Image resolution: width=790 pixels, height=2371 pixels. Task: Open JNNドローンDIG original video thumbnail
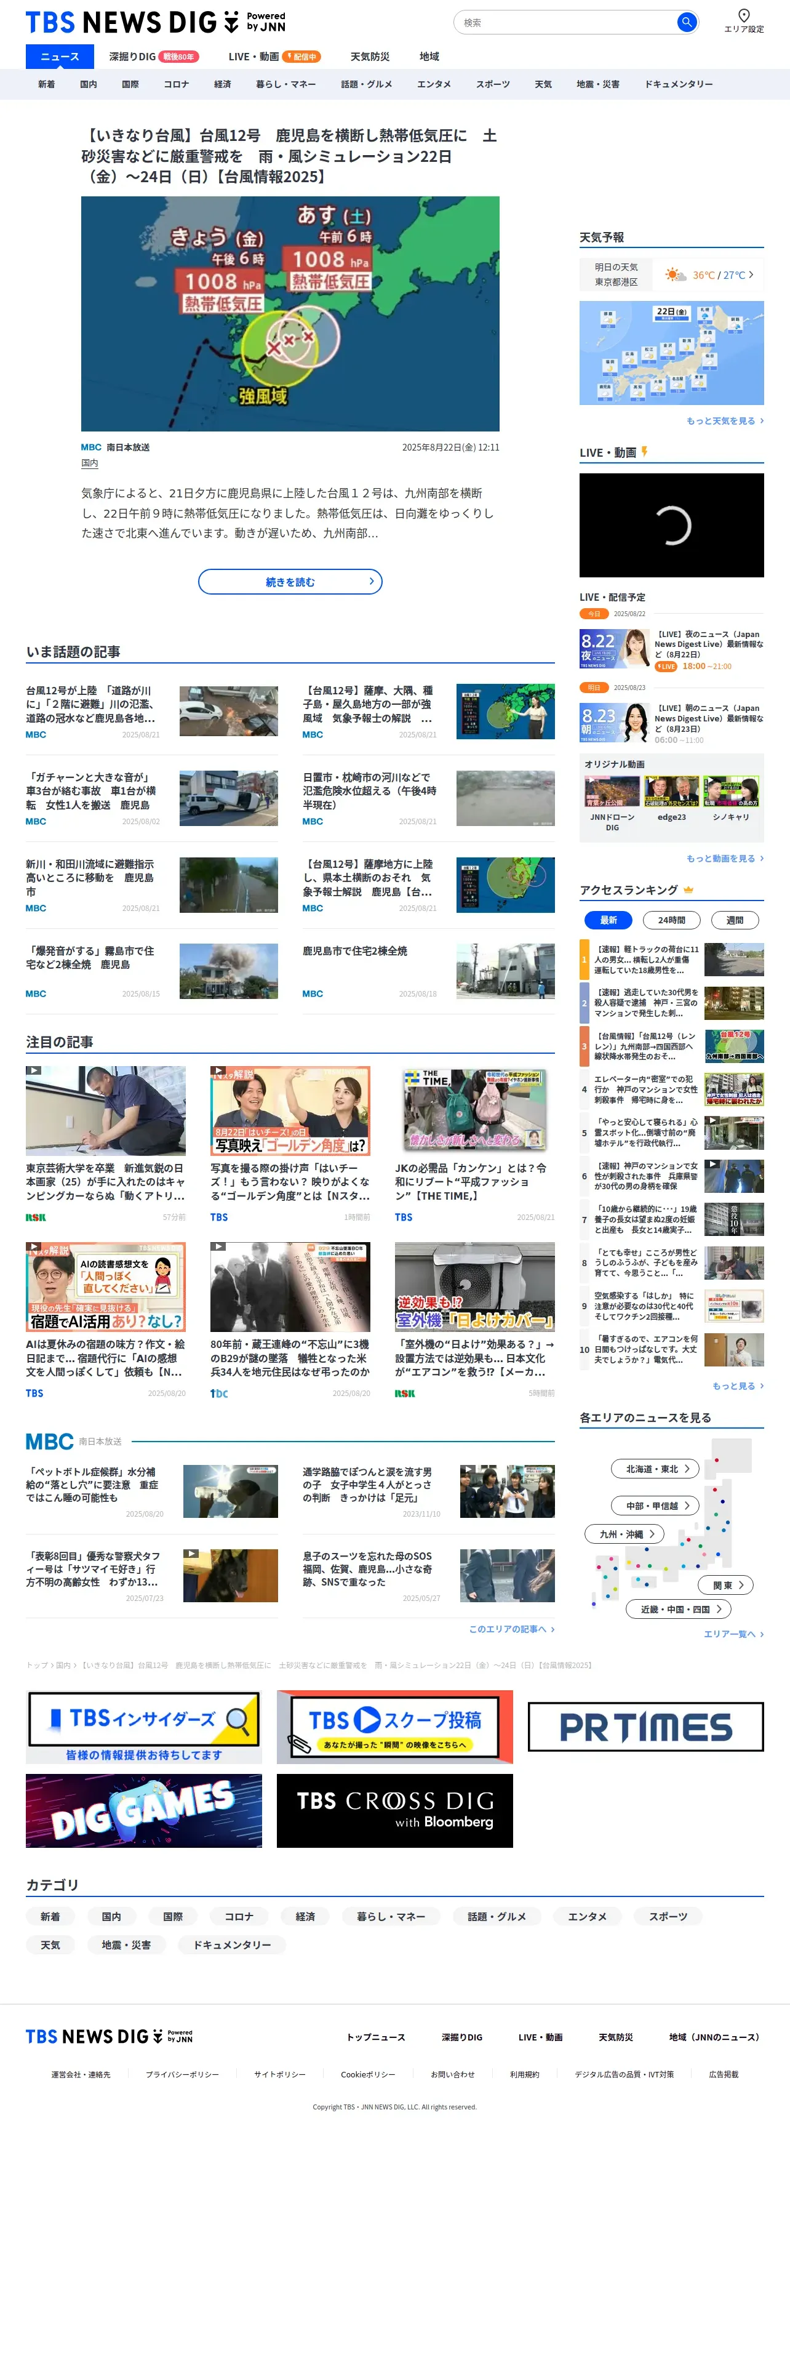coord(613,792)
